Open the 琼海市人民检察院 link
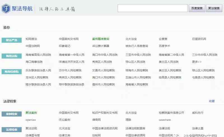The height and width of the screenshot is (137, 224). [137, 70]
